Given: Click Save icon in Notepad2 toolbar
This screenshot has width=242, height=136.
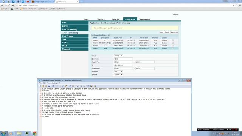Looking at the screenshot, I should point(49,86).
